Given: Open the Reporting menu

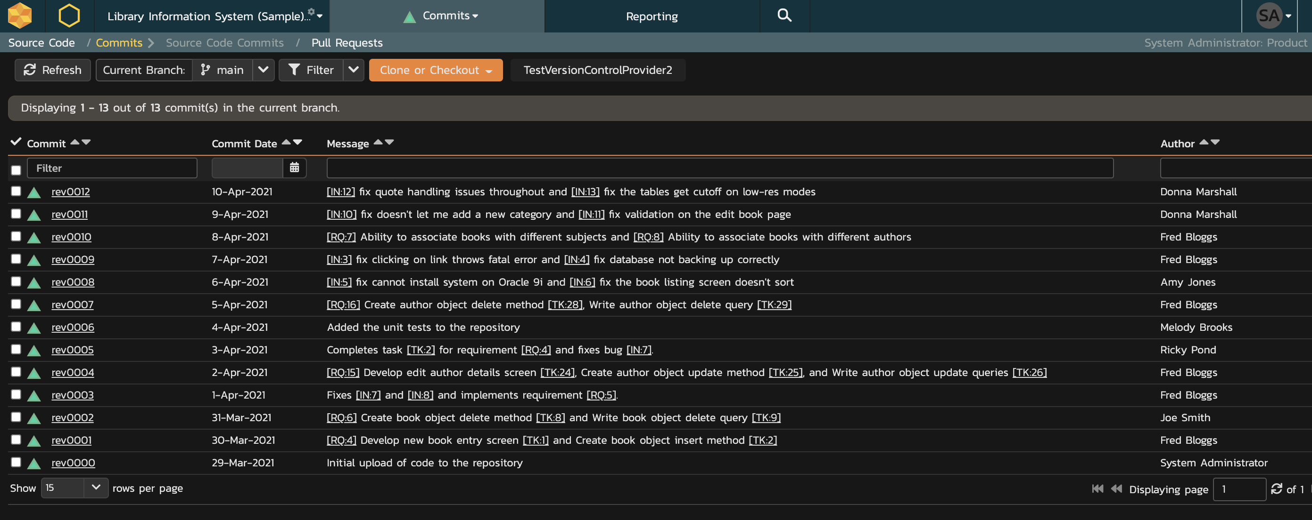Looking at the screenshot, I should [652, 16].
